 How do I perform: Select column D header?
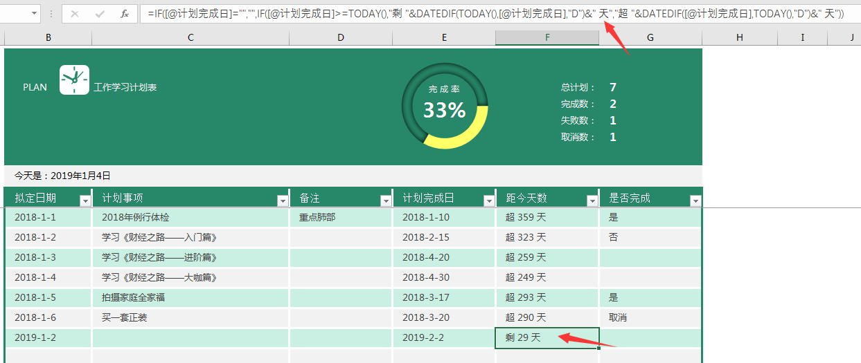click(x=341, y=38)
